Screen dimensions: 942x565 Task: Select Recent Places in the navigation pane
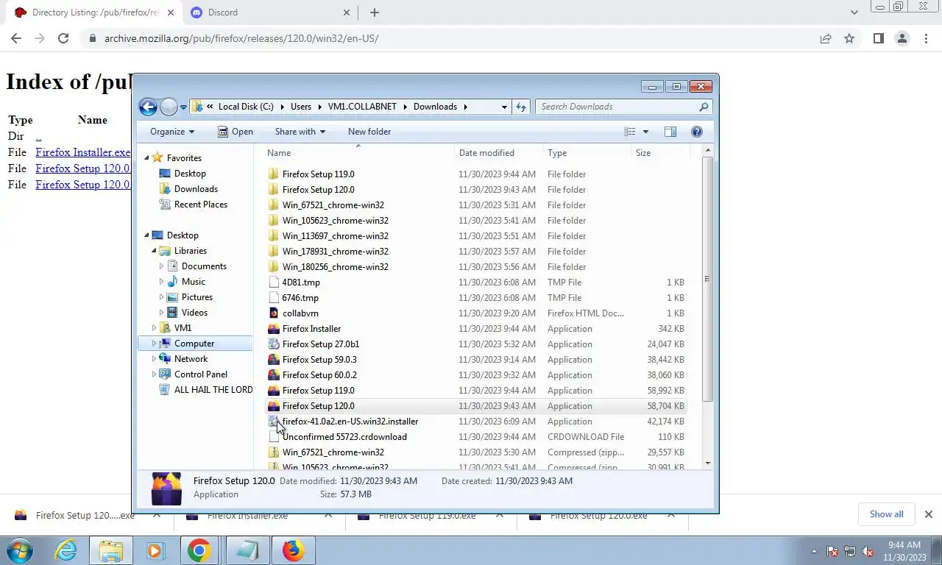[x=200, y=205]
